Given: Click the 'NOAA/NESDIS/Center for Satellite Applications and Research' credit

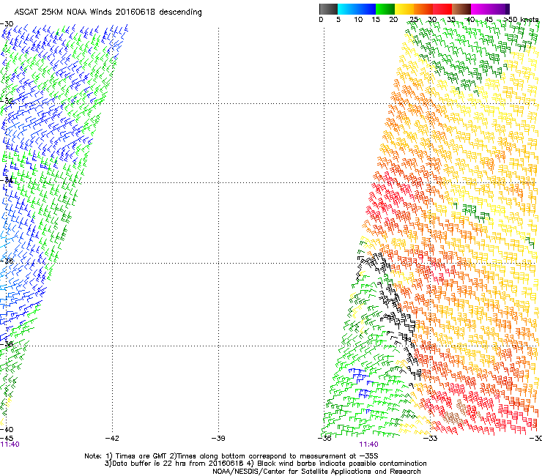Looking at the screenshot, I should click(x=316, y=472).
